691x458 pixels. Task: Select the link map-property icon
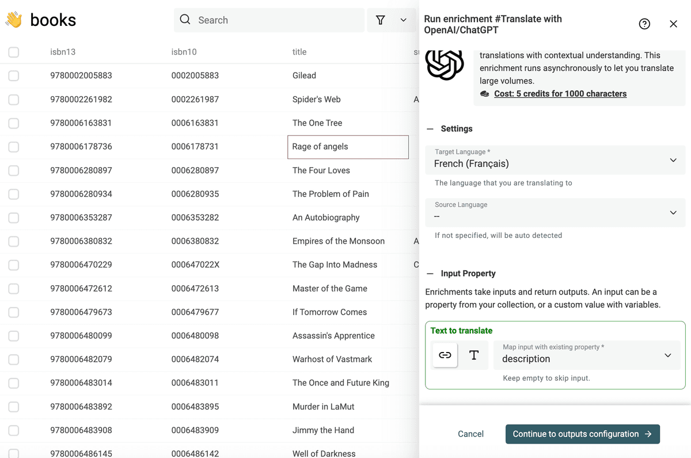pyautogui.click(x=445, y=355)
